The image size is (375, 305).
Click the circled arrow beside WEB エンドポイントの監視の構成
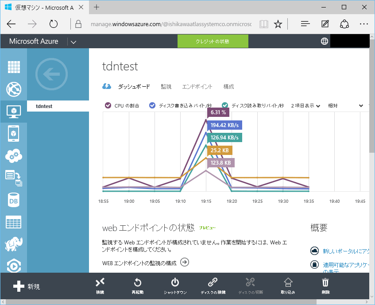point(184,262)
